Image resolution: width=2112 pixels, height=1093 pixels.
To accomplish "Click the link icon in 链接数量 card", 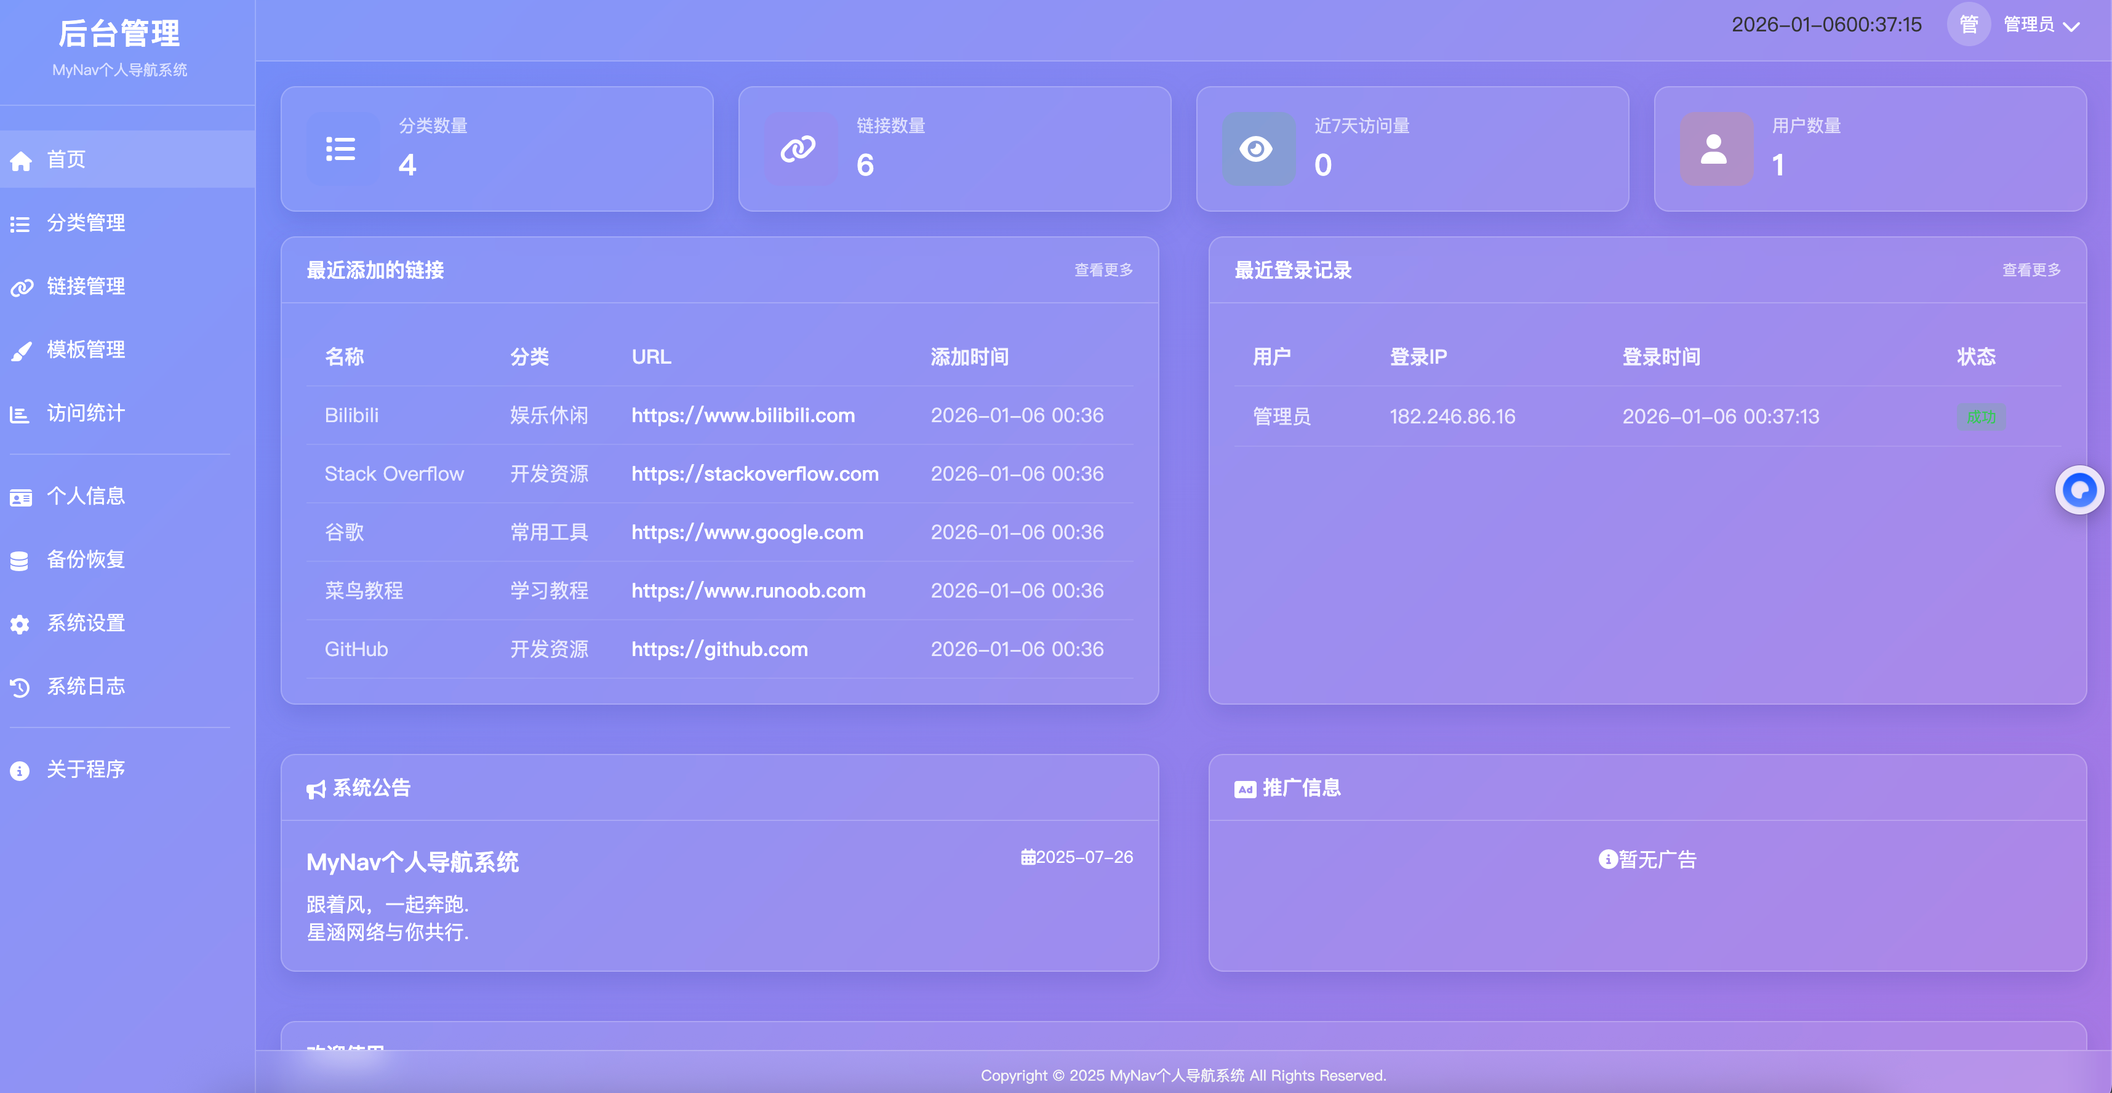I will point(799,149).
